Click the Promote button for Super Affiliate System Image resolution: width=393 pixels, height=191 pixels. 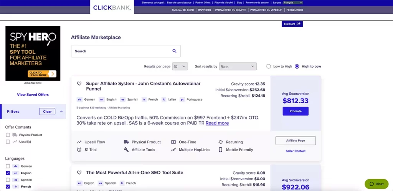pyautogui.click(x=296, y=111)
